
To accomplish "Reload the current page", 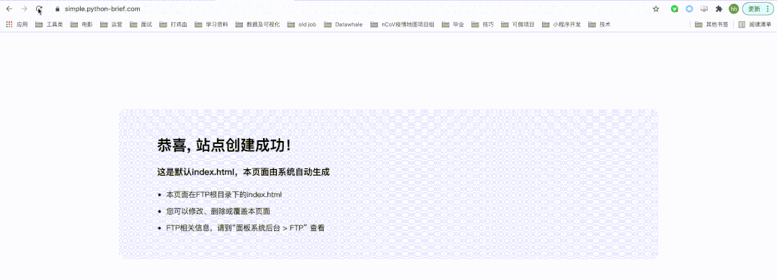I will (39, 9).
